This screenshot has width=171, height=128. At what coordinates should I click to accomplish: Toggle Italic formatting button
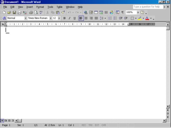pos(69,18)
